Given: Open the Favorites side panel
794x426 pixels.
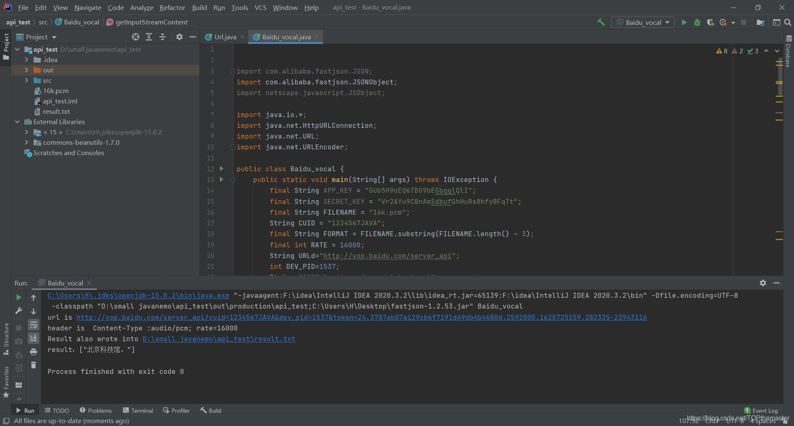Looking at the screenshot, I should [x=6, y=383].
